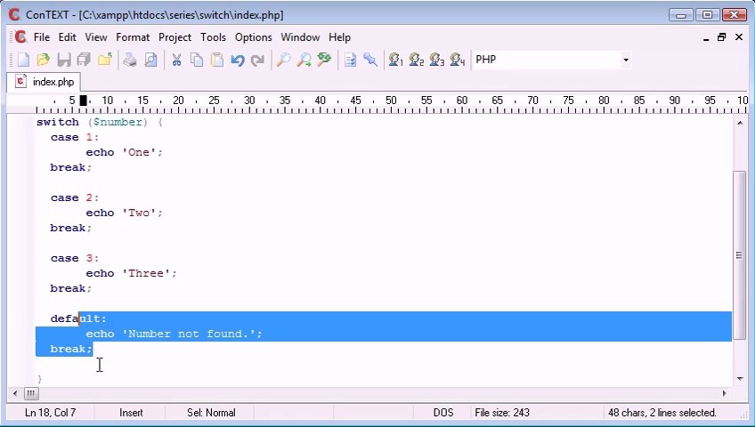The width and height of the screenshot is (755, 427).
Task: Open the Help menu
Action: (339, 37)
